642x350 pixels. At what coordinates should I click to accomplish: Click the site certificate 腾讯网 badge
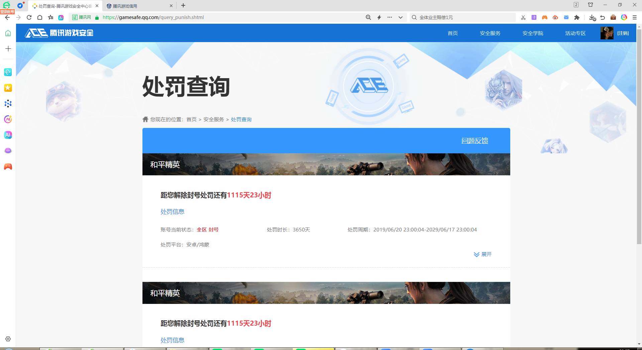[82, 17]
